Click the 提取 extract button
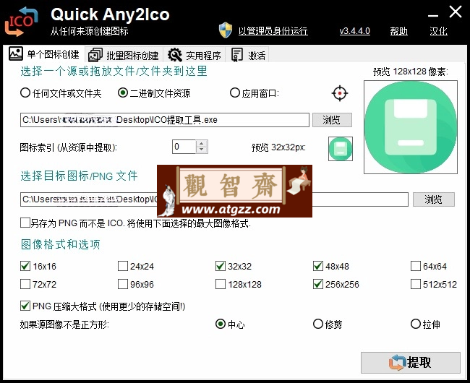 pyautogui.click(x=411, y=363)
